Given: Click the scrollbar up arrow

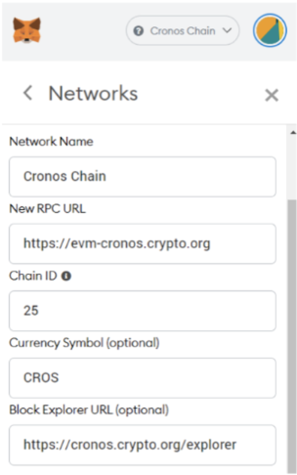Looking at the screenshot, I should pyautogui.click(x=293, y=132).
